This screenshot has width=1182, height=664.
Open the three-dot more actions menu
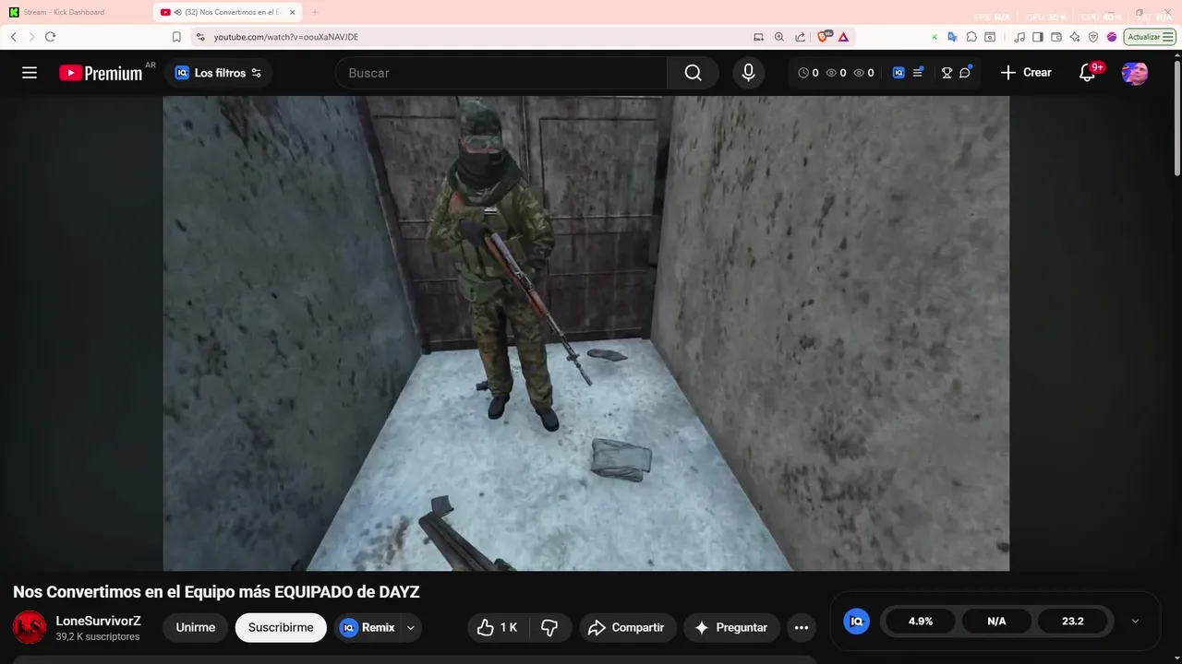point(802,627)
